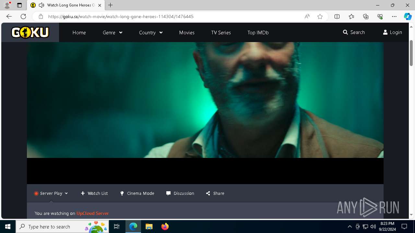Open the notifications center
This screenshot has height=233, width=415.
tap(404, 227)
